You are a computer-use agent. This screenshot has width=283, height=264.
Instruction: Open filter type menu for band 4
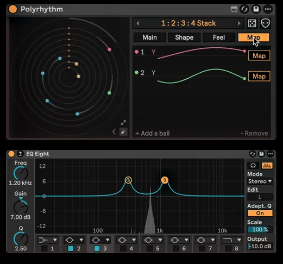click(x=127, y=240)
